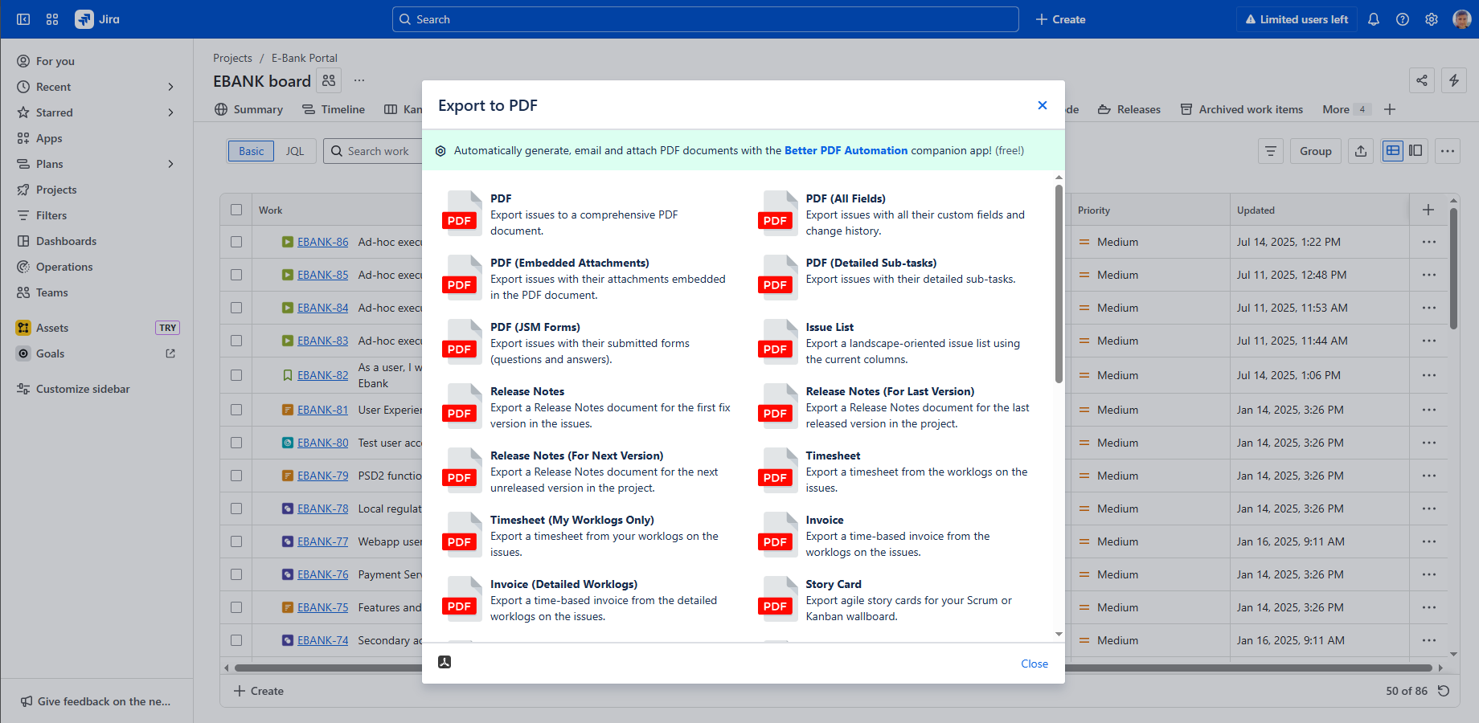Click the PDF icon for PDF (All Fields)

[776, 214]
